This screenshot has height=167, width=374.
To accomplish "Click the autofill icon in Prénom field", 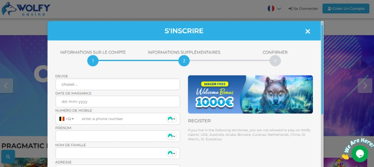I will [172, 136].
